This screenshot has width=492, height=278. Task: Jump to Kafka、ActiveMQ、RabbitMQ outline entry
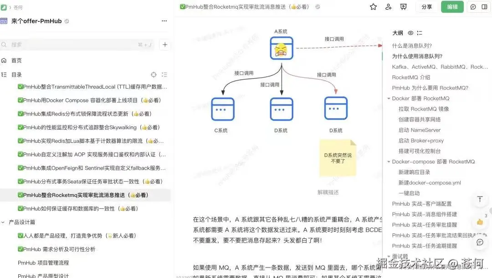[440, 67]
